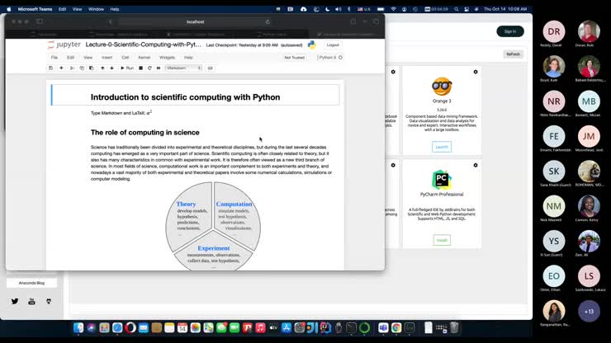The width and height of the screenshot is (611, 343).
Task: Open the Kernel menu in Jupyter
Action: [144, 58]
